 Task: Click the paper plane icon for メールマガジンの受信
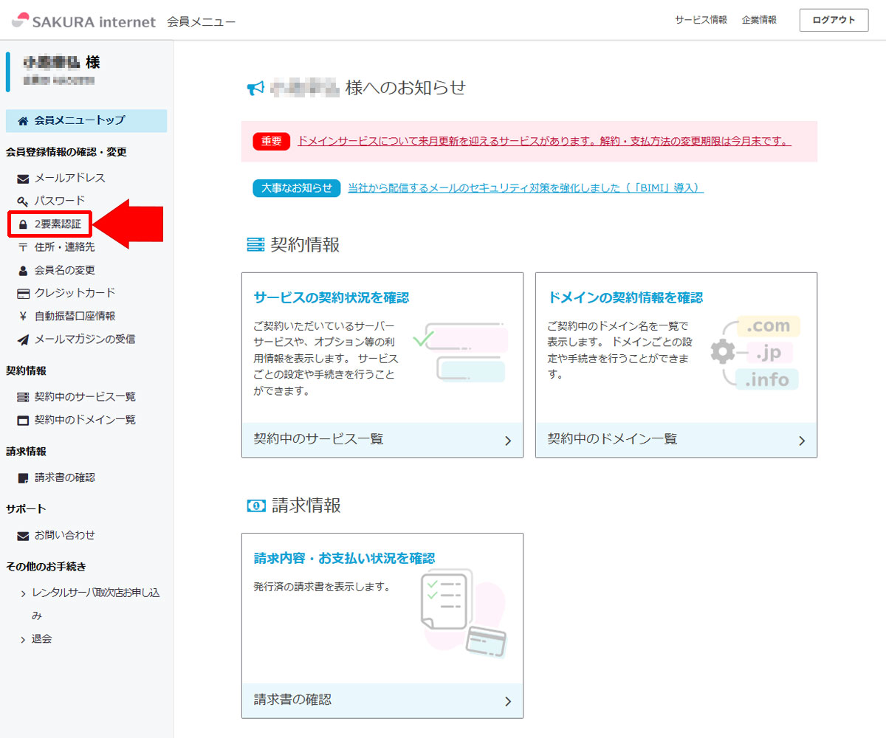tap(23, 339)
